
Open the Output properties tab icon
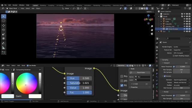point(157,51)
